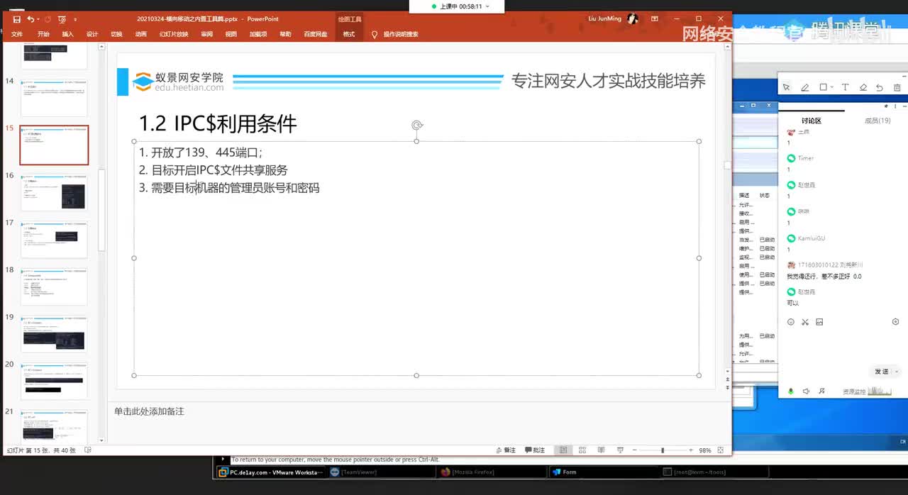The image size is (908, 495).
Task: Switch to Slide Sorter view icon
Action: 582,450
